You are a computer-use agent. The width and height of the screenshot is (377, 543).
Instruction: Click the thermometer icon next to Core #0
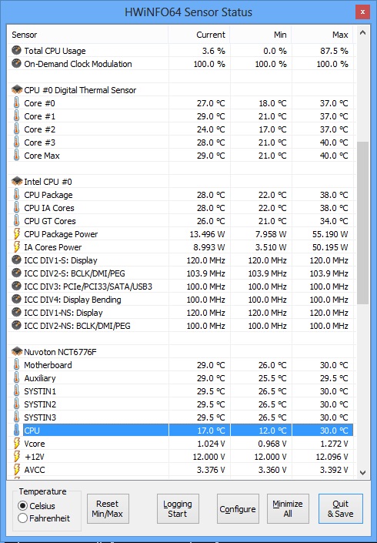(x=16, y=103)
